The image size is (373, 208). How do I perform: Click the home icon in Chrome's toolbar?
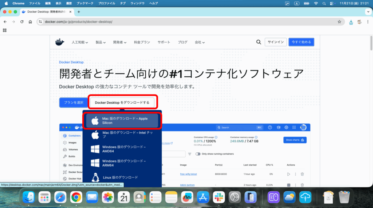point(30,22)
